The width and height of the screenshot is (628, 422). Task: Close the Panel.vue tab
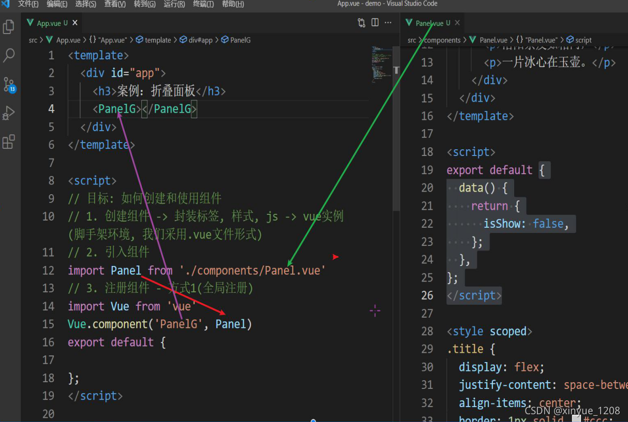[458, 23]
